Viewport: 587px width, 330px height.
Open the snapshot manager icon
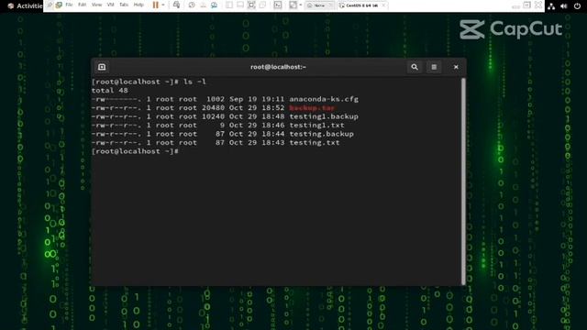(x=214, y=5)
